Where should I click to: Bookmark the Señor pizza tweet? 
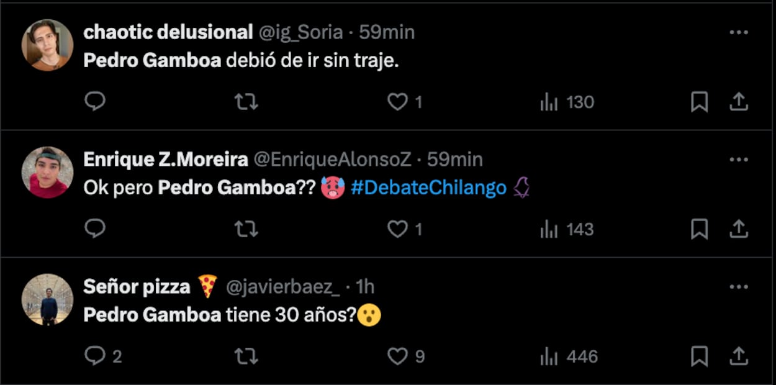click(699, 356)
